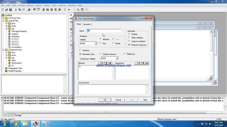227x127 pixels.
Task: Open the Query menu
Action: click(x=46, y=5)
